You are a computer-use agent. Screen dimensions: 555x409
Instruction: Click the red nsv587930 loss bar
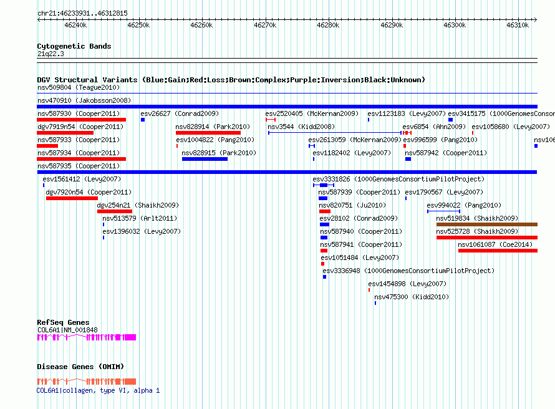tap(81, 120)
